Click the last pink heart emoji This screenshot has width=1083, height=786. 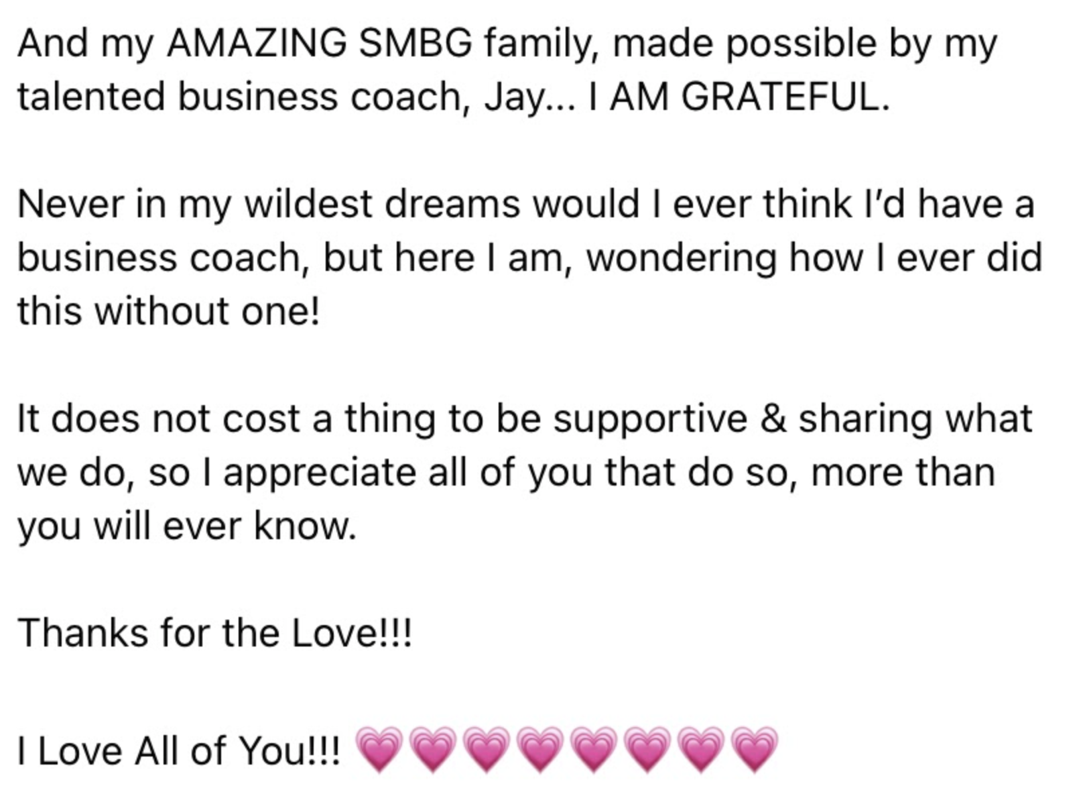[754, 748]
